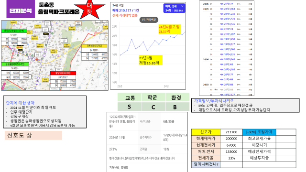Click the S grade cell under 교통
The image size is (306, 172).
pos(130,107)
